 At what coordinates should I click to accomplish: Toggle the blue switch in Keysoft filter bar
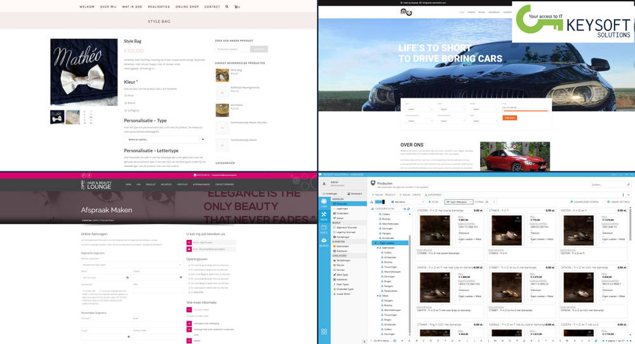tap(380, 202)
